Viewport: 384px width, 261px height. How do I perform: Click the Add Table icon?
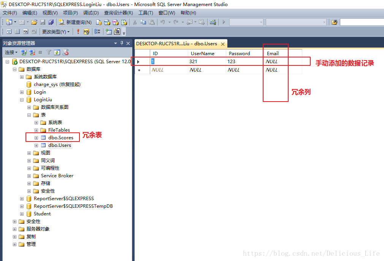pos(109,31)
